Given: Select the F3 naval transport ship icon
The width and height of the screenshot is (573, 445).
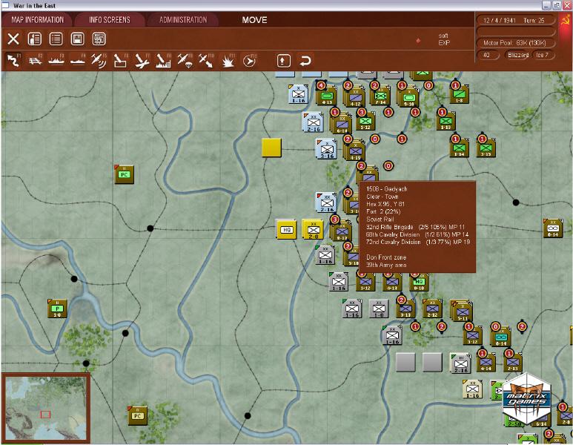Looking at the screenshot, I should 56,61.
